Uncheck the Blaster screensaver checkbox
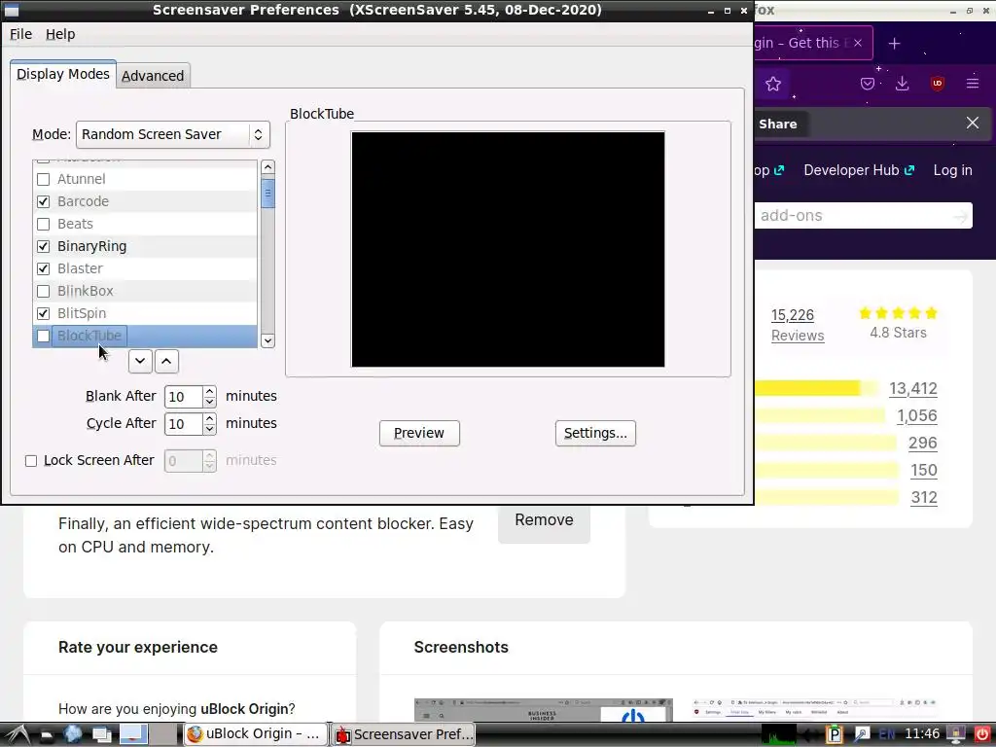Image resolution: width=996 pixels, height=747 pixels. coord(43,268)
